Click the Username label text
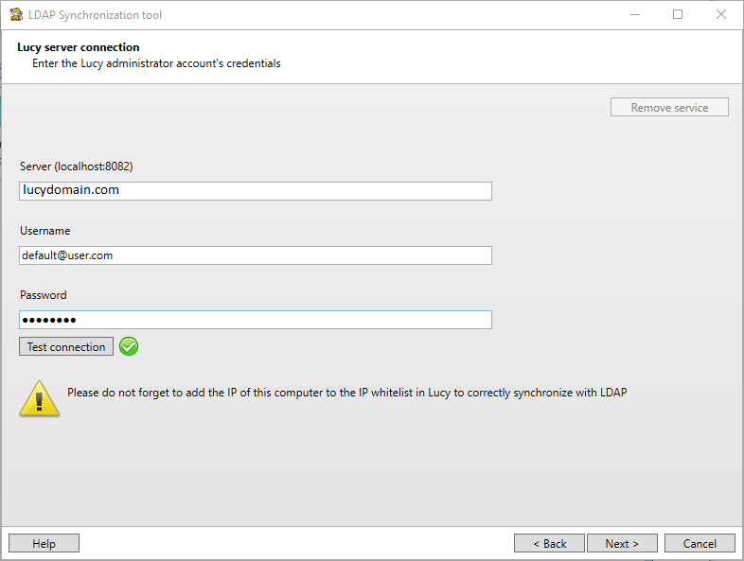This screenshot has width=744, height=561. [x=45, y=231]
